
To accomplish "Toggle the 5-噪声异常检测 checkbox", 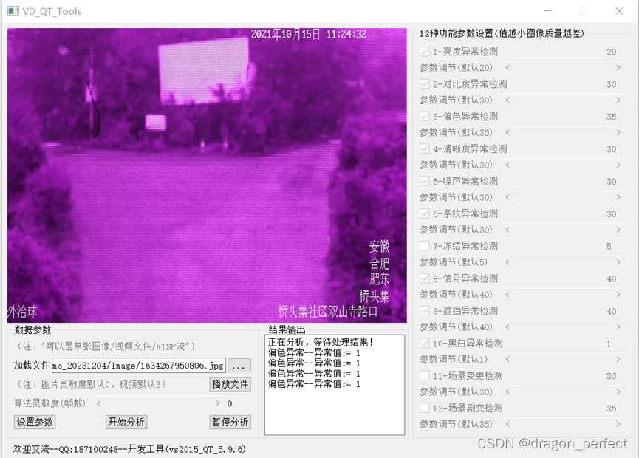I will pyautogui.click(x=424, y=181).
